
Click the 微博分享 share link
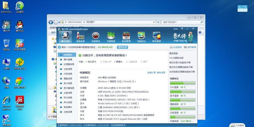pyautogui.click(x=151, y=73)
